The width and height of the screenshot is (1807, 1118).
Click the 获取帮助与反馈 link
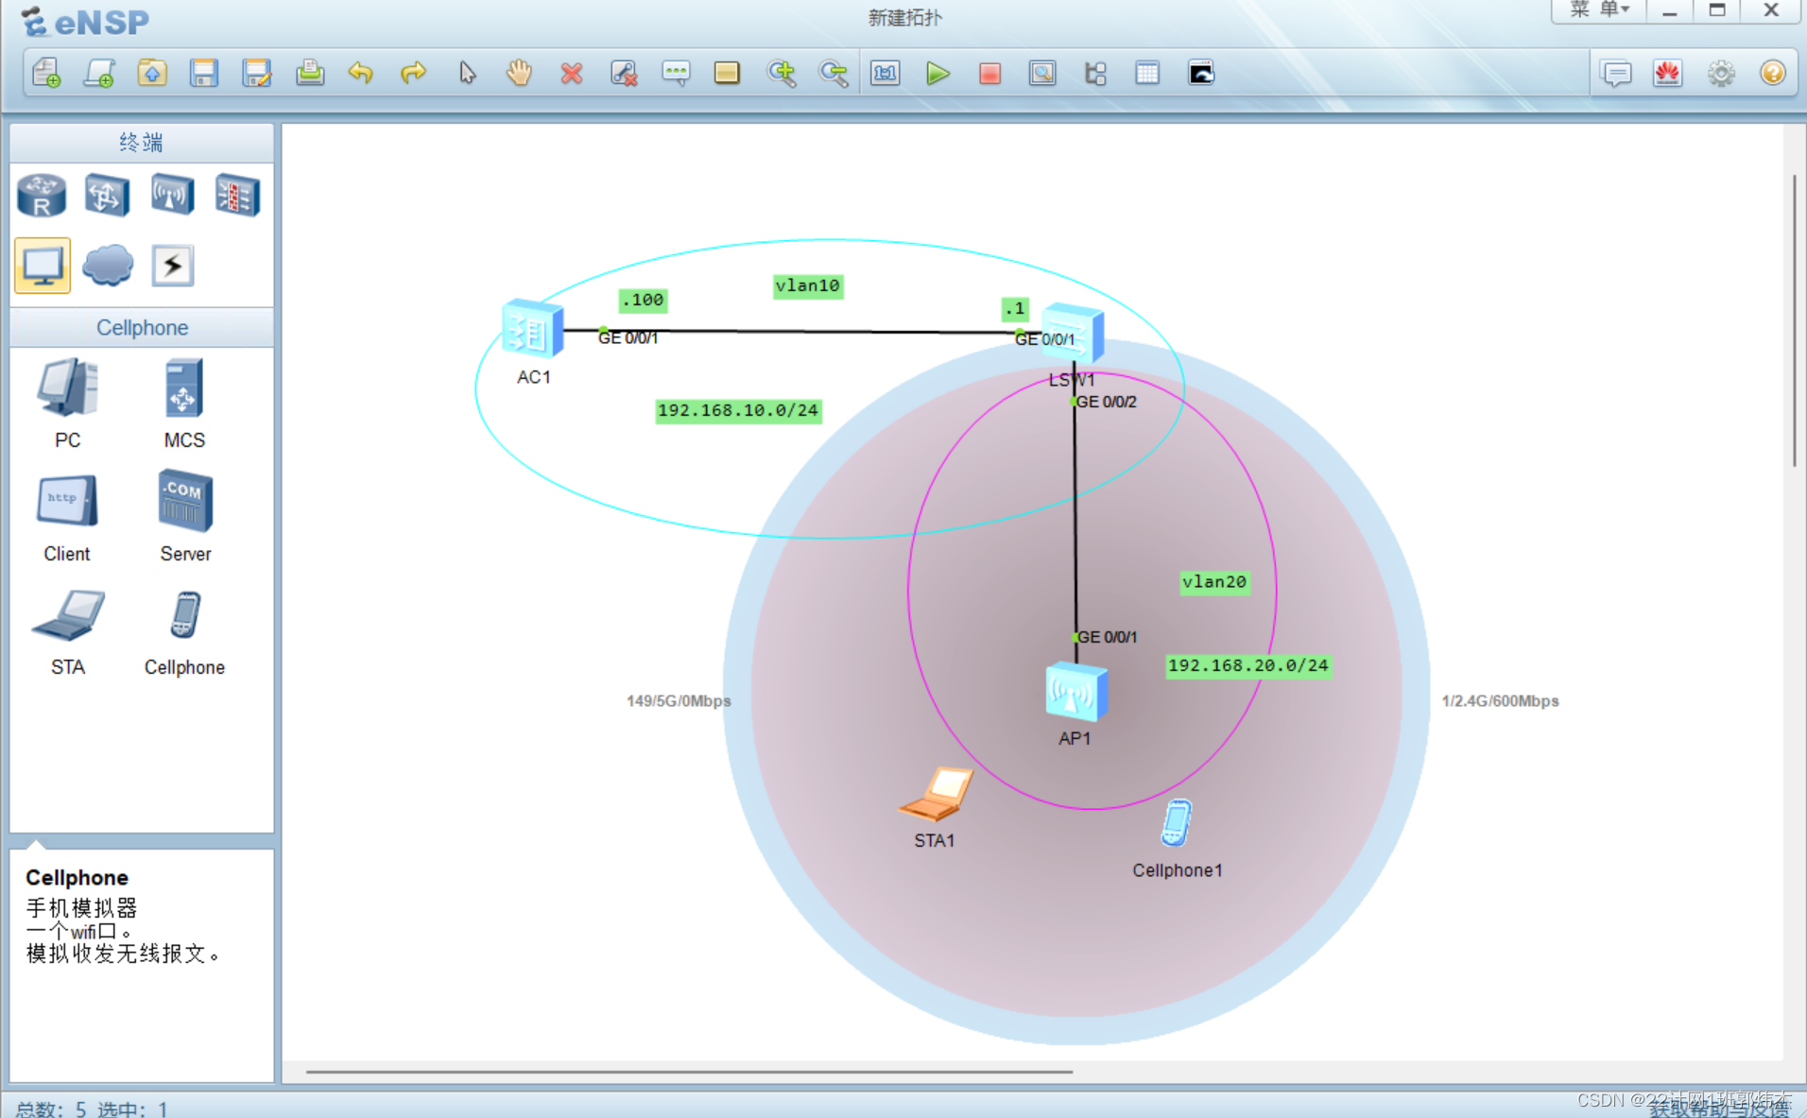pyautogui.click(x=1719, y=1109)
